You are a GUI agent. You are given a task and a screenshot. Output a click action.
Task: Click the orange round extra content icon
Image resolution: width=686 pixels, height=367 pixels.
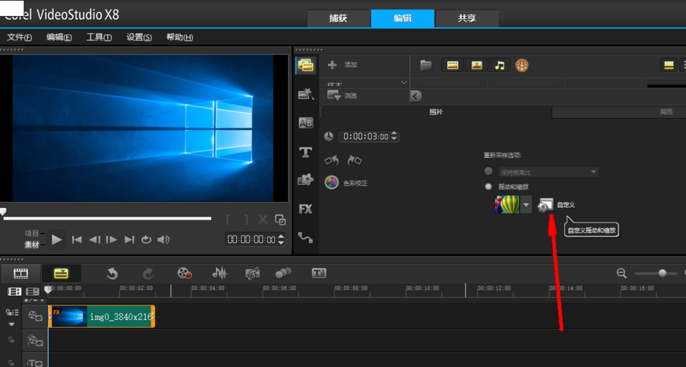click(x=521, y=65)
